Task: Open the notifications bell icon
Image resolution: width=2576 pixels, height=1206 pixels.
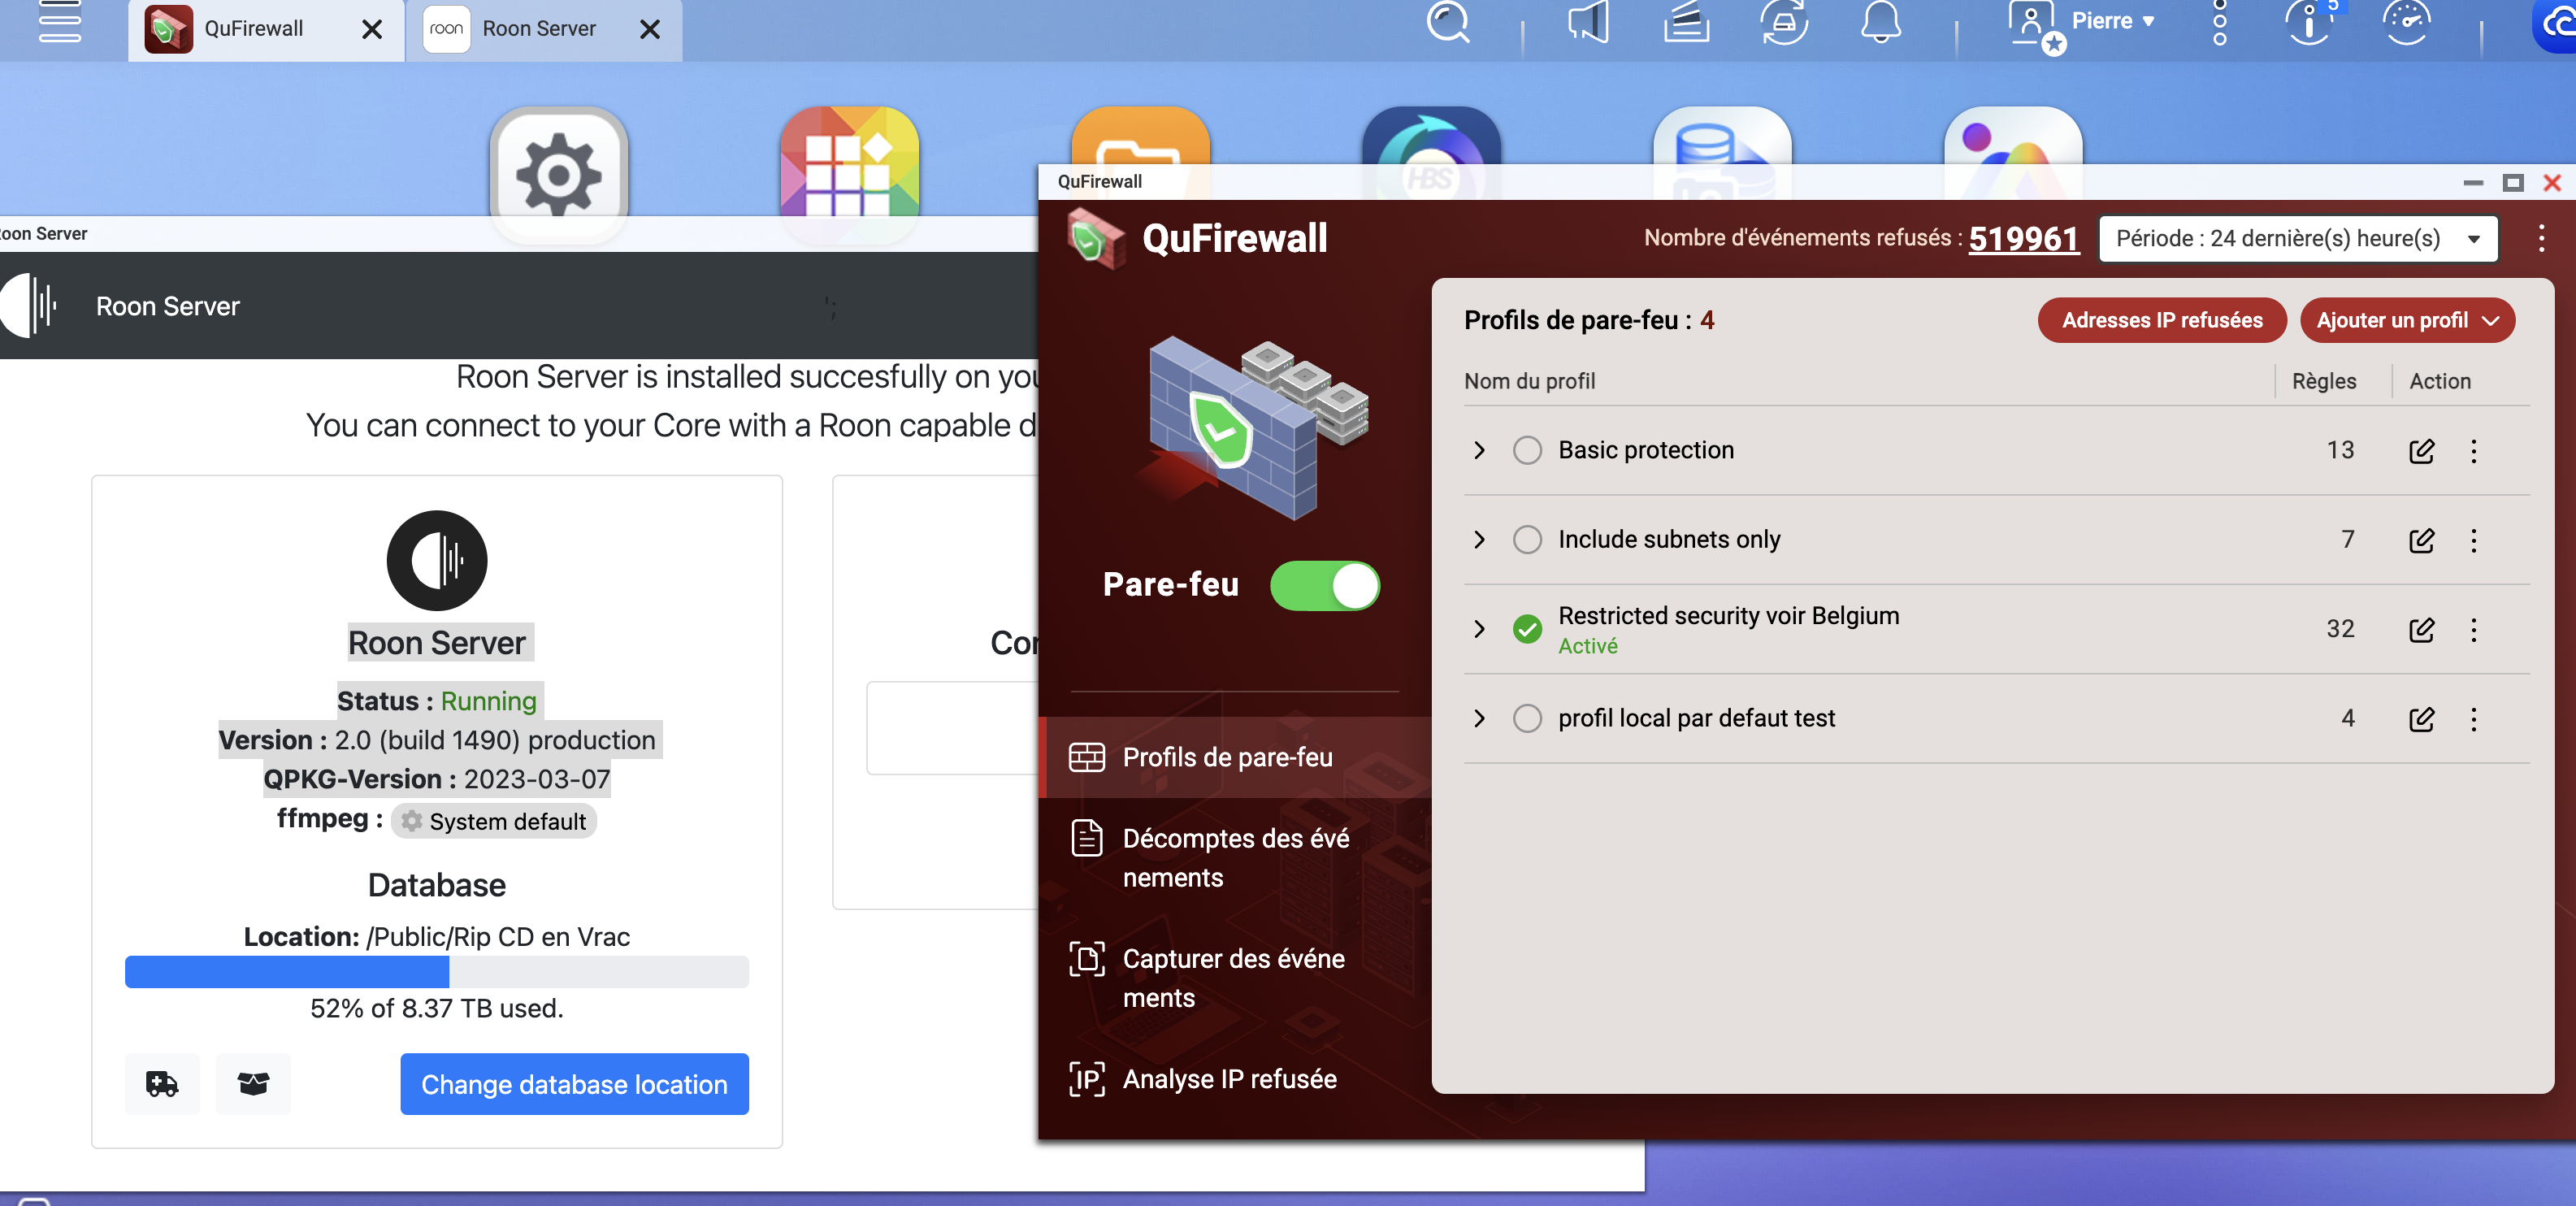Action: tap(1880, 21)
